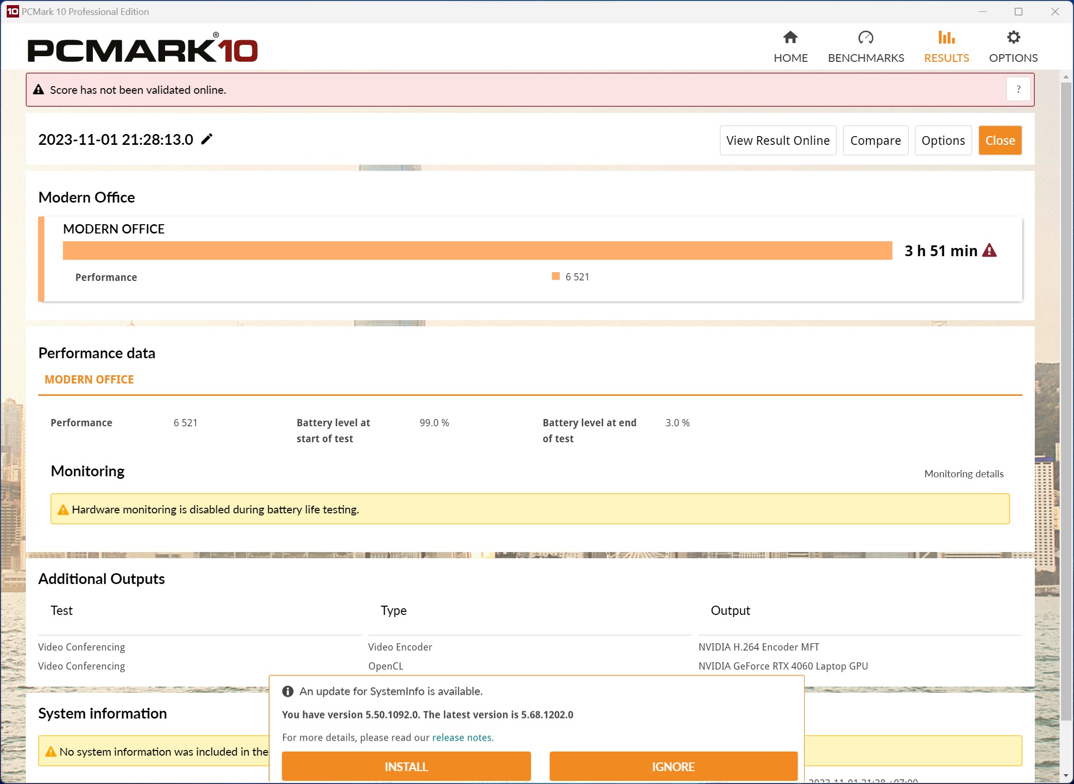This screenshot has width=1074, height=784.
Task: Click the Test column header
Action: tap(61, 610)
